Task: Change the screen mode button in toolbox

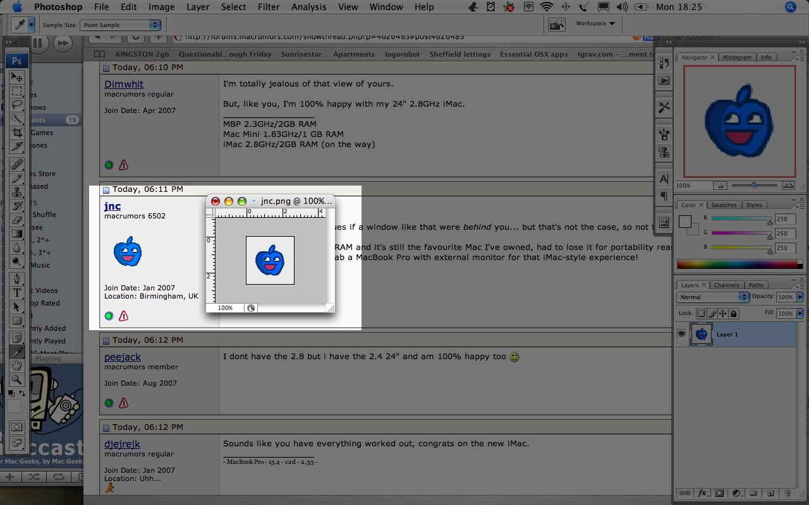Action: point(17,444)
